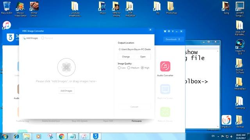
Task: Select All MP3 Songs desktop shortcut
Action: point(240,9)
